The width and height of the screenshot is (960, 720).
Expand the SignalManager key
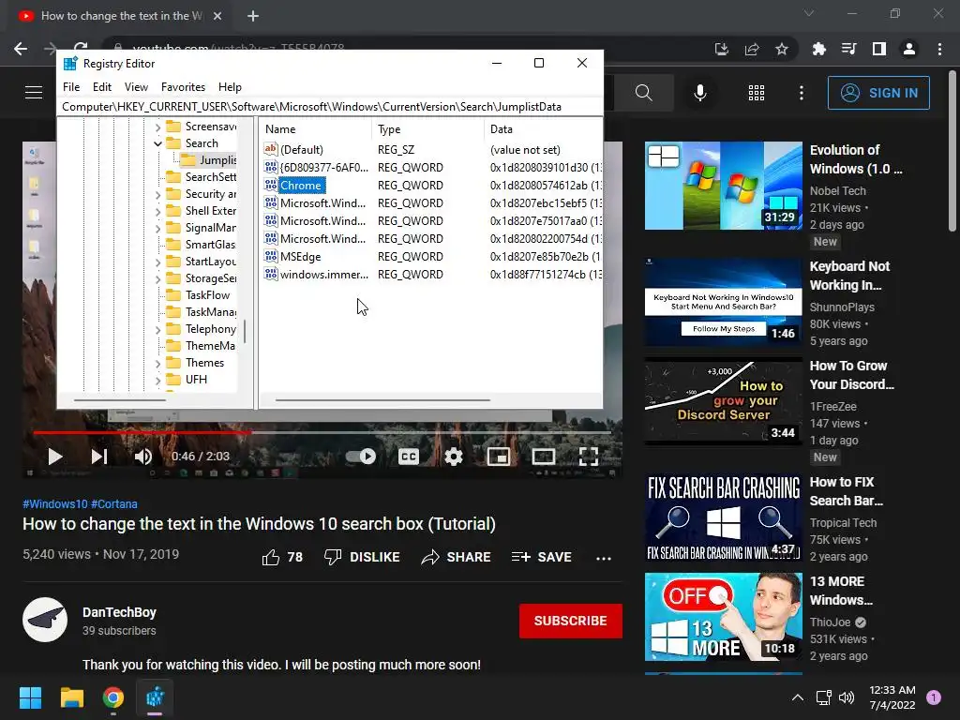pyautogui.click(x=157, y=229)
